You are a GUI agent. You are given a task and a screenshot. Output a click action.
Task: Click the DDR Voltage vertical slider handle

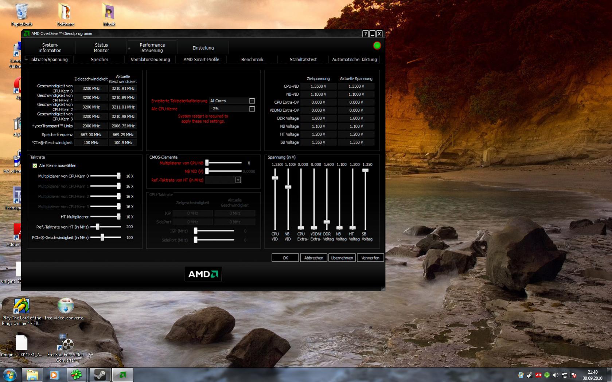pyautogui.click(x=327, y=222)
